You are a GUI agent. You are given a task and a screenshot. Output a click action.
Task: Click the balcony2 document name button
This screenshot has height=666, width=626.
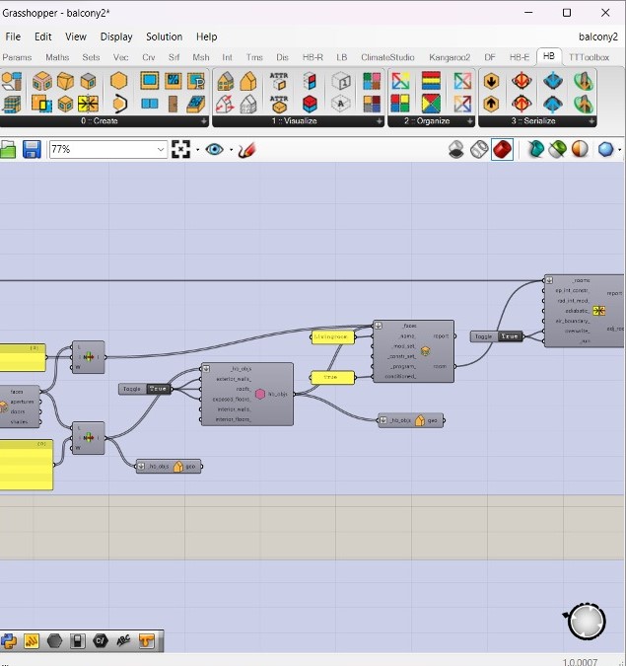(598, 37)
